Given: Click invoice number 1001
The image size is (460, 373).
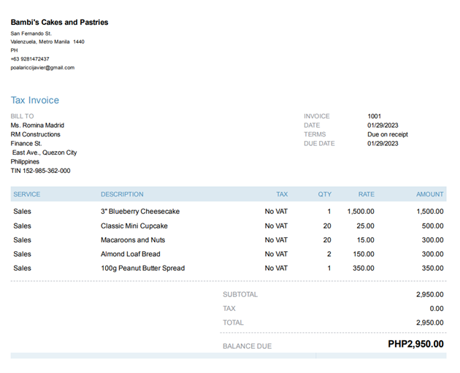Looking at the screenshot, I should point(374,116).
